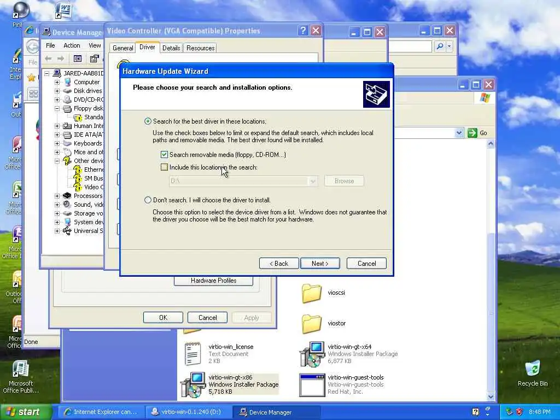Open the Start menu

click(26, 412)
